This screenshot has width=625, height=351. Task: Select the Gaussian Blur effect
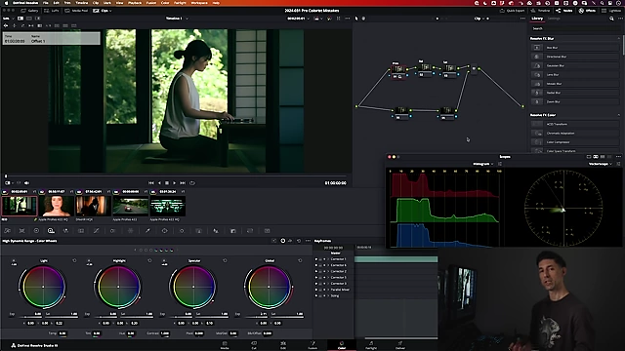pos(574,65)
